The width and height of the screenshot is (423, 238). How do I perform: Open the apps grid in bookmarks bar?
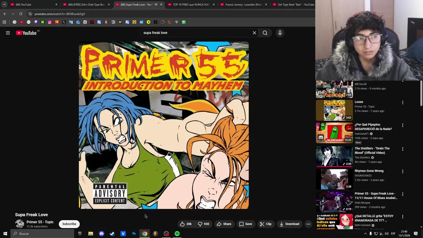pos(4,22)
